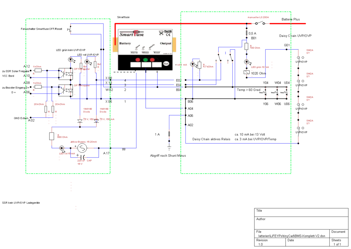Select the 'Y06' terminal label
351x249 pixels.
[x=266, y=104]
